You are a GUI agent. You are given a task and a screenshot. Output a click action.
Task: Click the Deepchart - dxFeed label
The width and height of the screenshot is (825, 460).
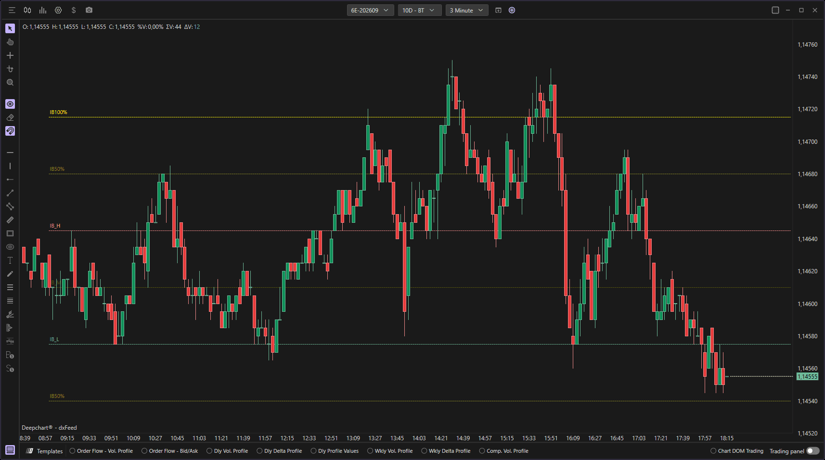(x=49, y=428)
